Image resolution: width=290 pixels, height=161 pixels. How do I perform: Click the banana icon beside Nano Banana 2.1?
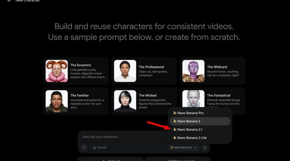(x=175, y=130)
